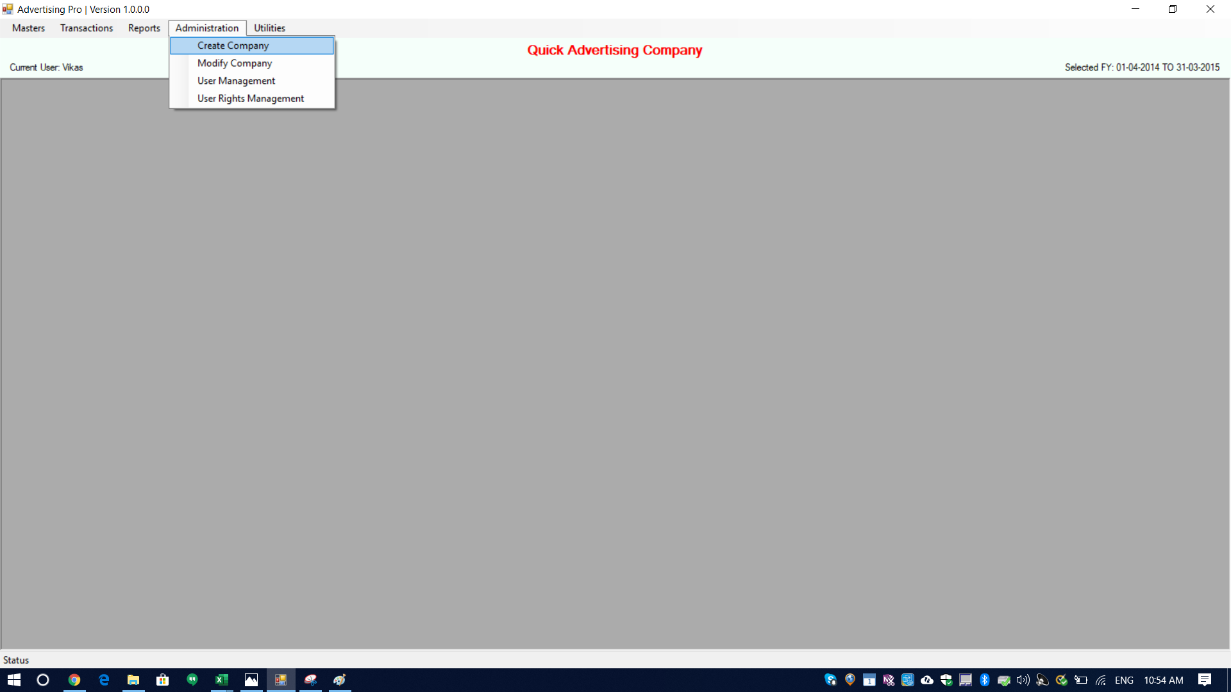
Task: Click the OneNote clipping tray icon
Action: coord(889,680)
